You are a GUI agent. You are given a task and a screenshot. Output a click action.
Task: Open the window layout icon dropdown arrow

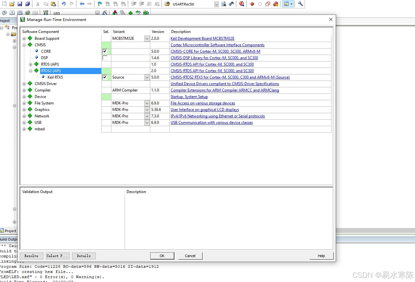coord(292,4)
